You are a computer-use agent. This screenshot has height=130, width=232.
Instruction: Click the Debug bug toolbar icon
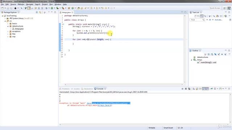pyautogui.click(x=46, y=8)
